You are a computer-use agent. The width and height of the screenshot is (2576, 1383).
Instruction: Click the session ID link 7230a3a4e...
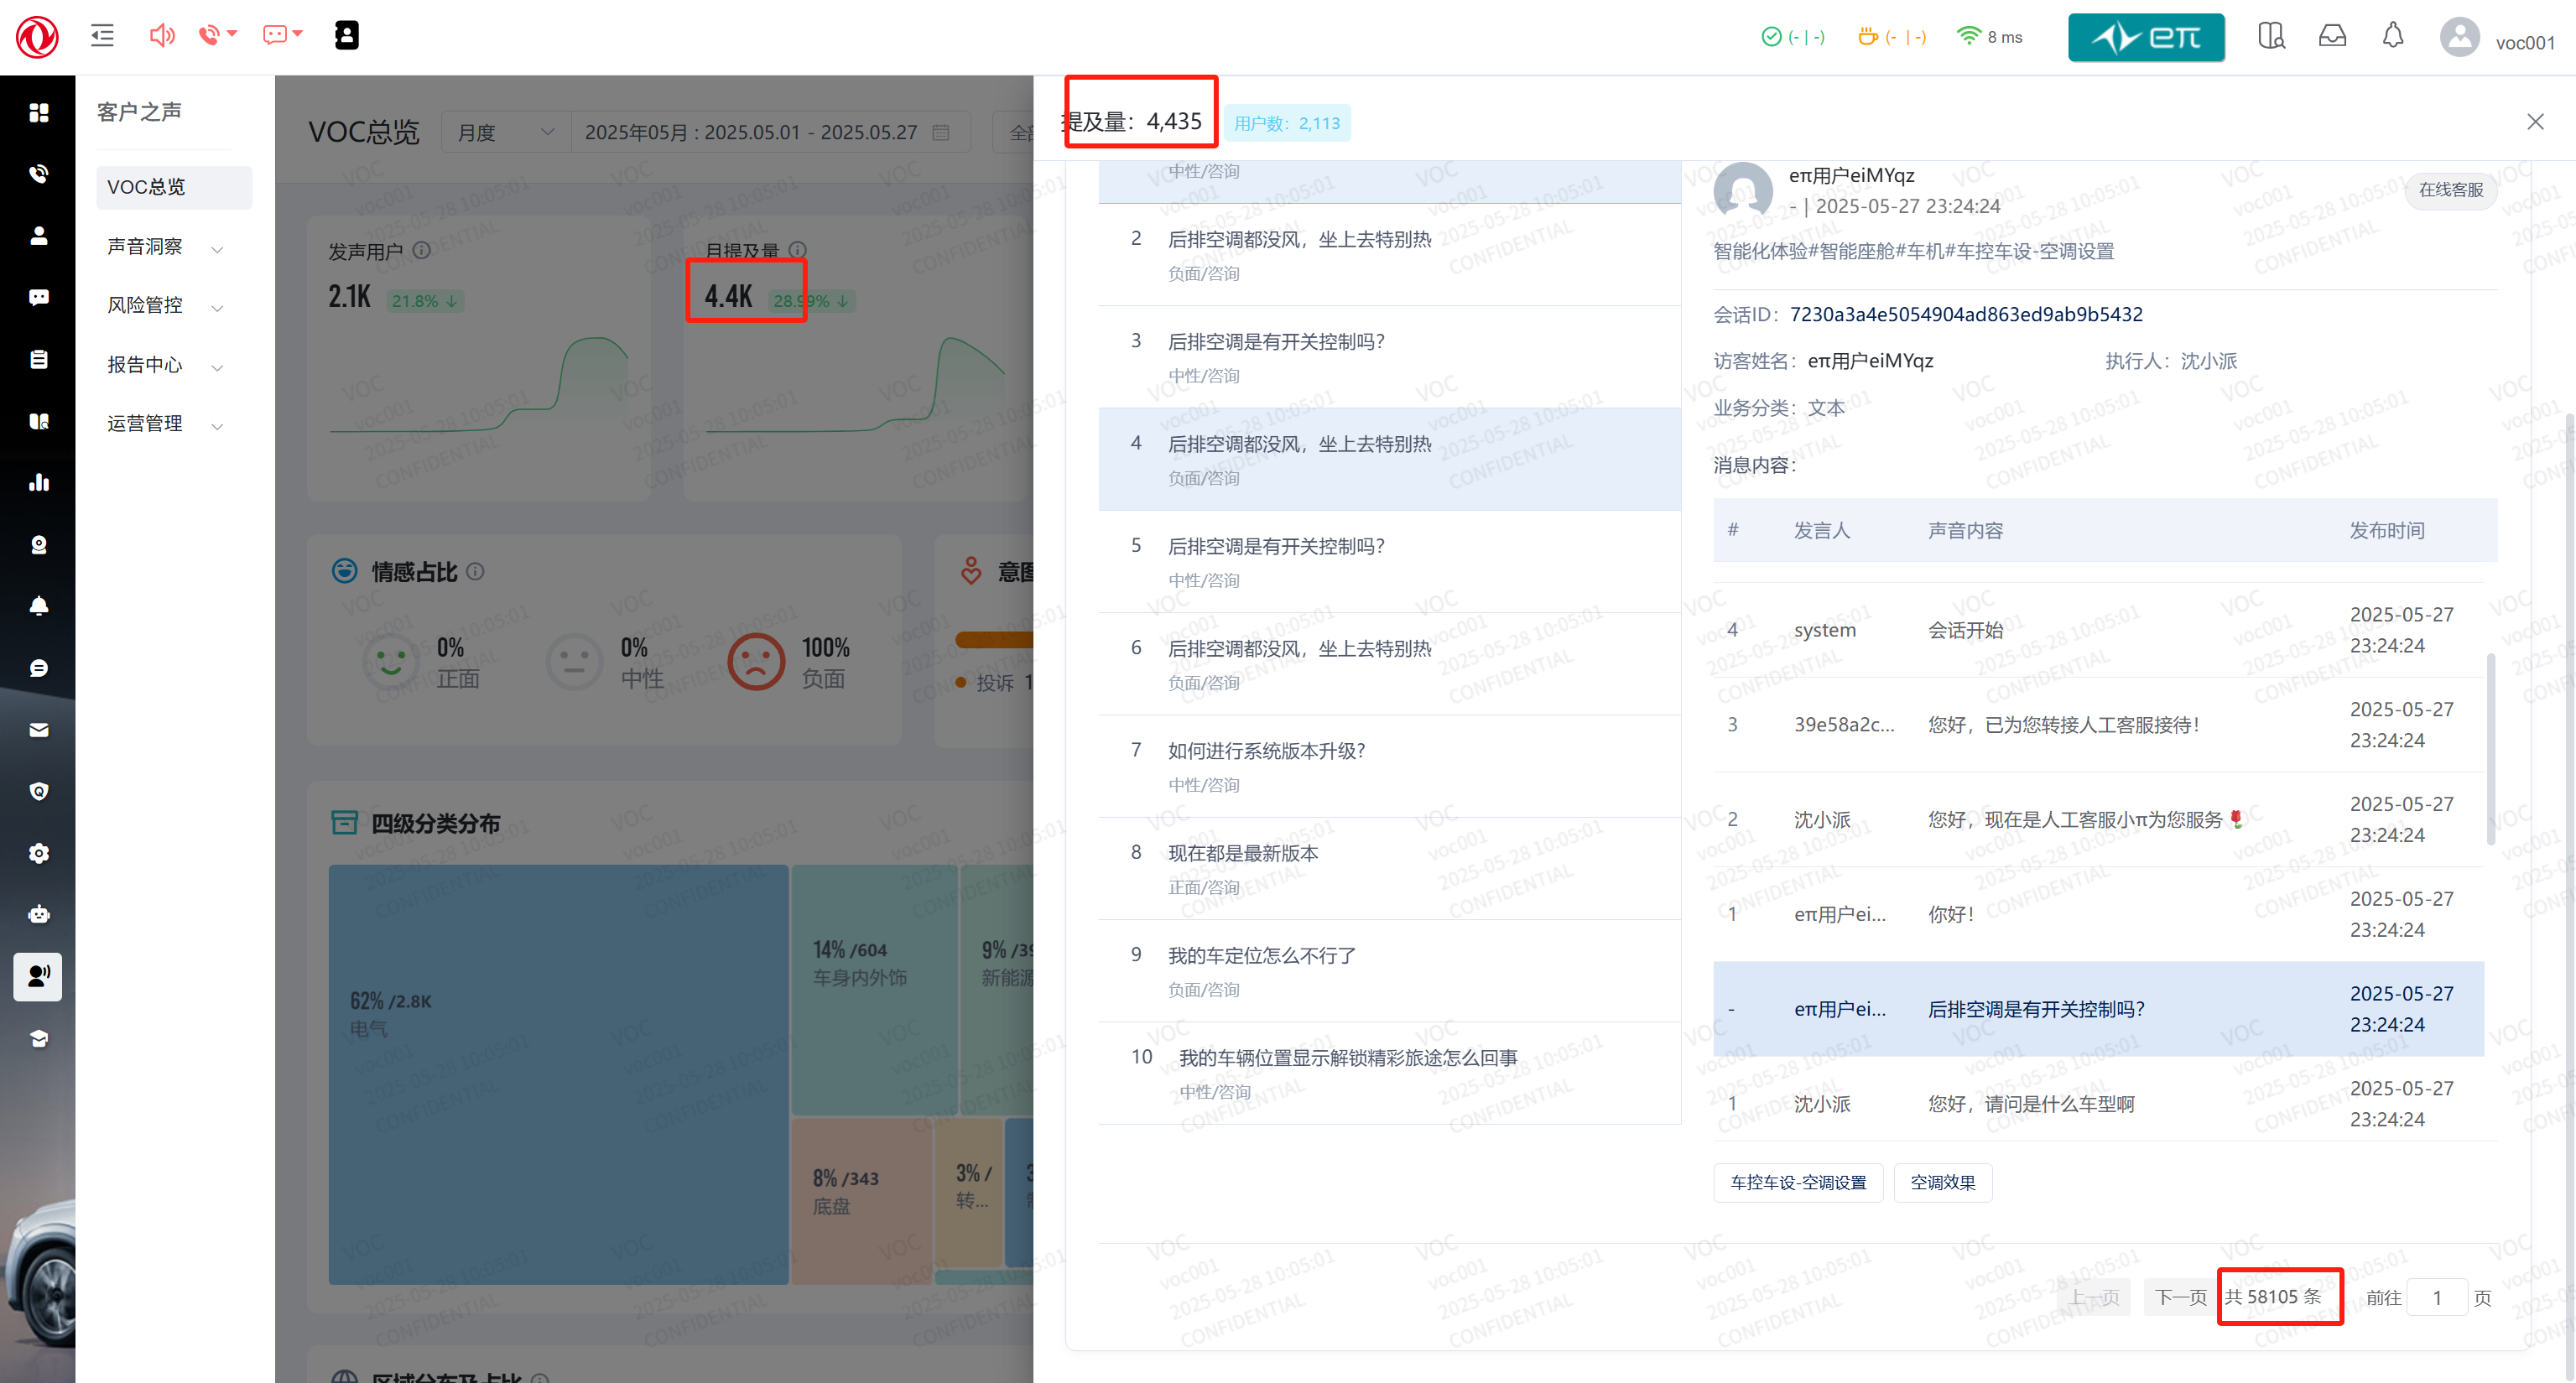coord(1966,314)
